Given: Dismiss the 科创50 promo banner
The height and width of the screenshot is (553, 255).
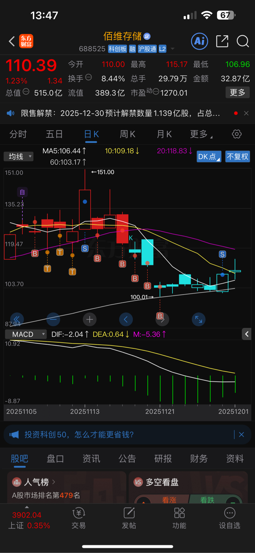Looking at the screenshot, I should coord(241,435).
